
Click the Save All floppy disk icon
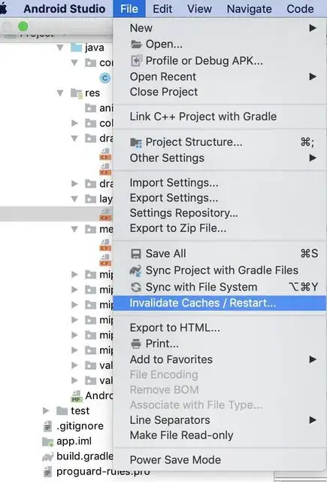[x=136, y=254]
